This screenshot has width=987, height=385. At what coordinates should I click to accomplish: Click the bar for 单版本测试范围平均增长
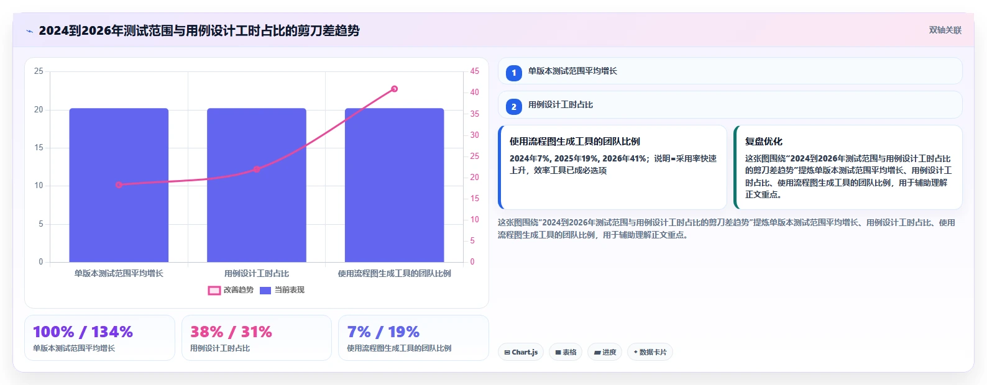tap(119, 185)
